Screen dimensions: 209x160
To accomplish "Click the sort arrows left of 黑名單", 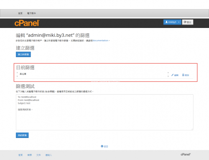I will [x=17, y=75].
